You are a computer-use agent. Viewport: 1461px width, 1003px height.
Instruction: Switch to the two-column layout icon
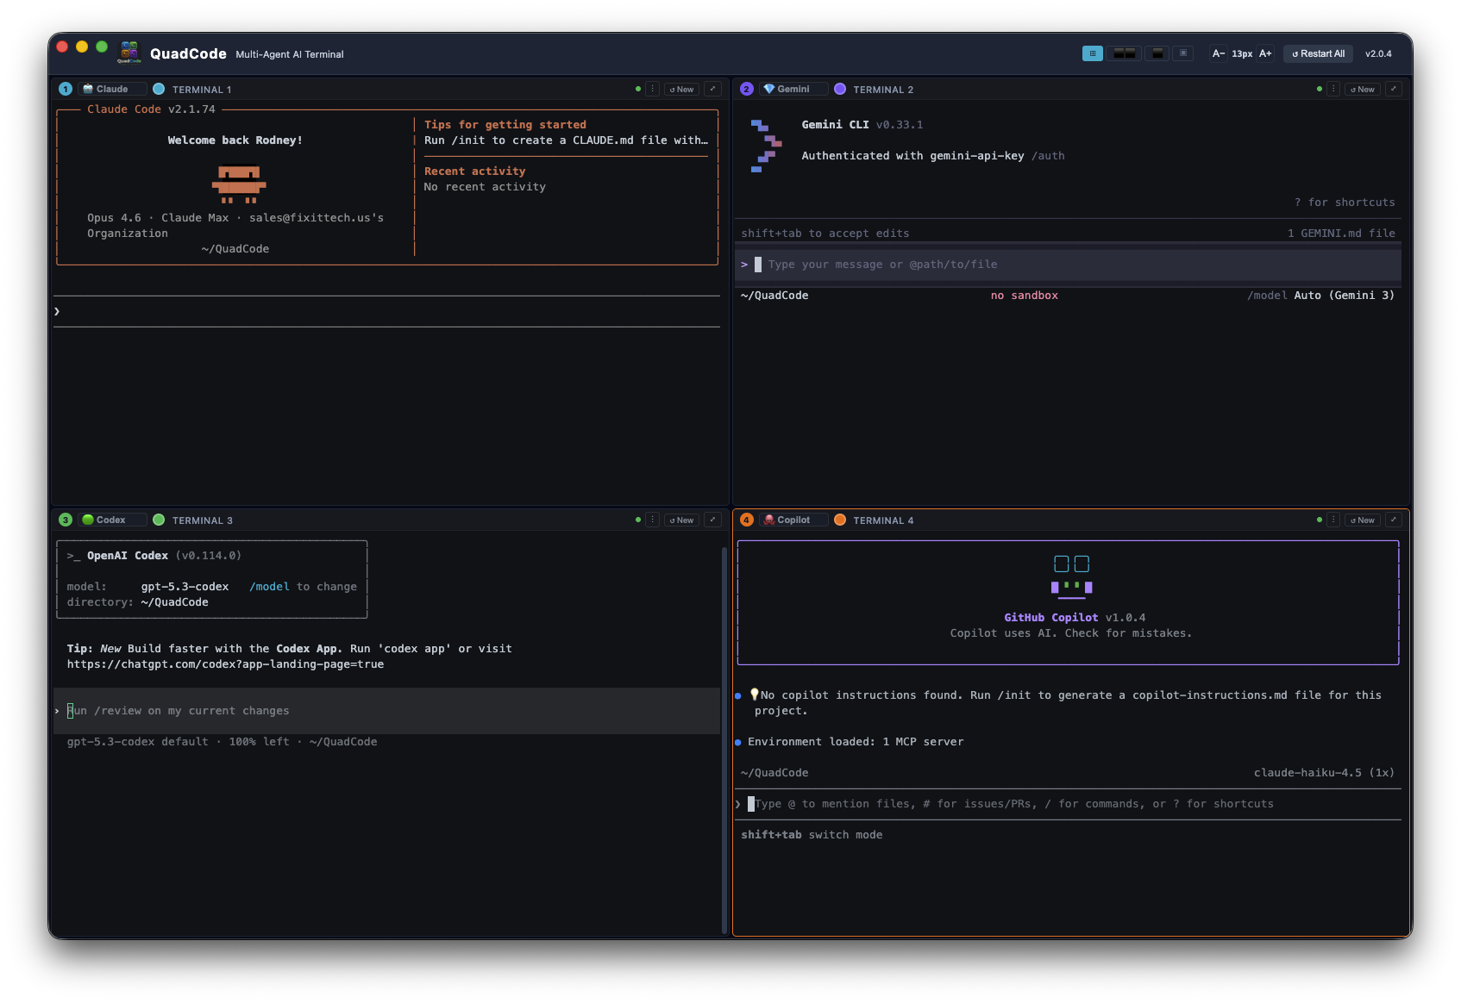(x=1124, y=53)
